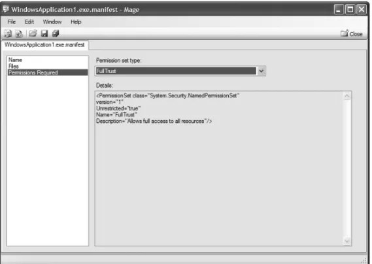Screen dimensions: 372x264
Task: Click the save floppy disk icon
Action: coord(44,33)
